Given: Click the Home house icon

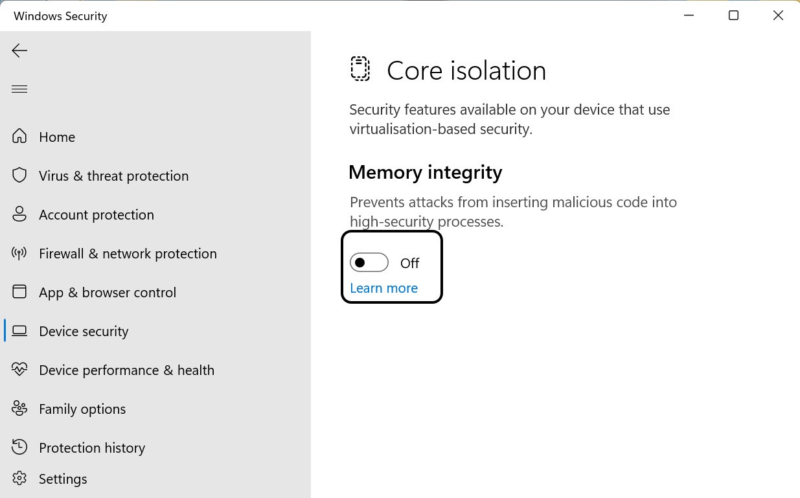Looking at the screenshot, I should pyautogui.click(x=19, y=137).
